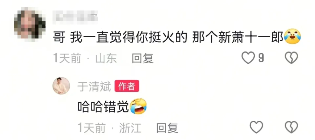
Task: Like the 新萧十一郎 comment with the heart icon
Action: click(x=248, y=58)
